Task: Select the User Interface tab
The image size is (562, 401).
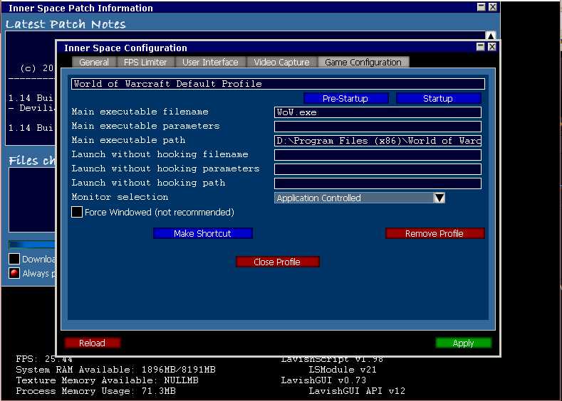Action: (x=210, y=62)
